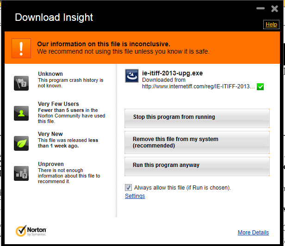Open the Help link
285x246 pixels.
point(271,25)
